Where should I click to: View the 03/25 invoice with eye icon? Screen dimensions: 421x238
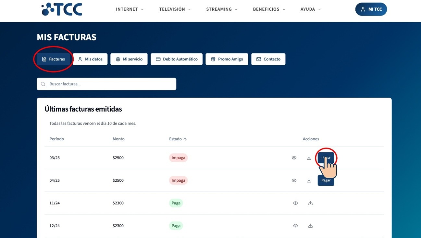(x=294, y=158)
